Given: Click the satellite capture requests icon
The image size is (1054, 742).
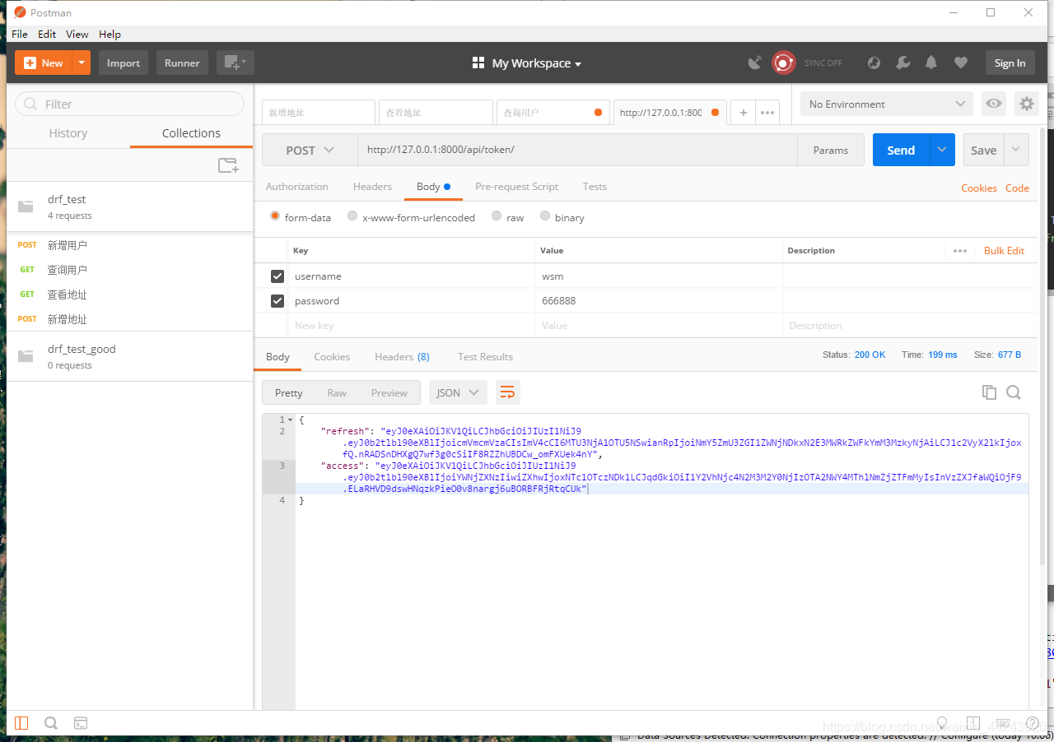Looking at the screenshot, I should coord(755,63).
